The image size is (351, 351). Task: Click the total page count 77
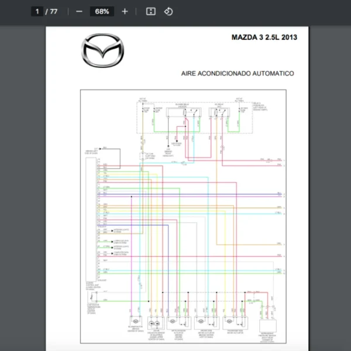point(54,12)
